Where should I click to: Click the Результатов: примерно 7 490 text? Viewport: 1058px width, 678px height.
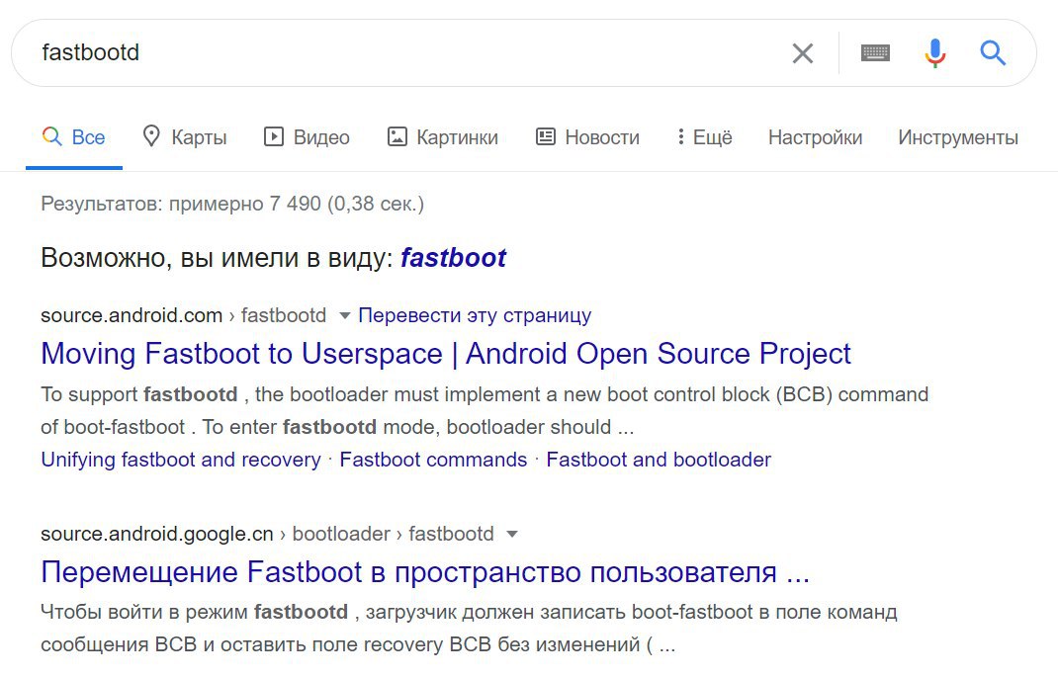232,204
